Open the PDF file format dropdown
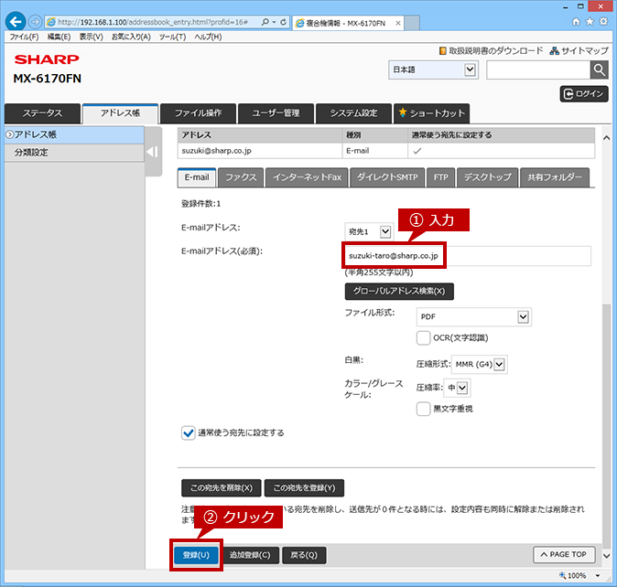This screenshot has height=587, width=617. 474,316
